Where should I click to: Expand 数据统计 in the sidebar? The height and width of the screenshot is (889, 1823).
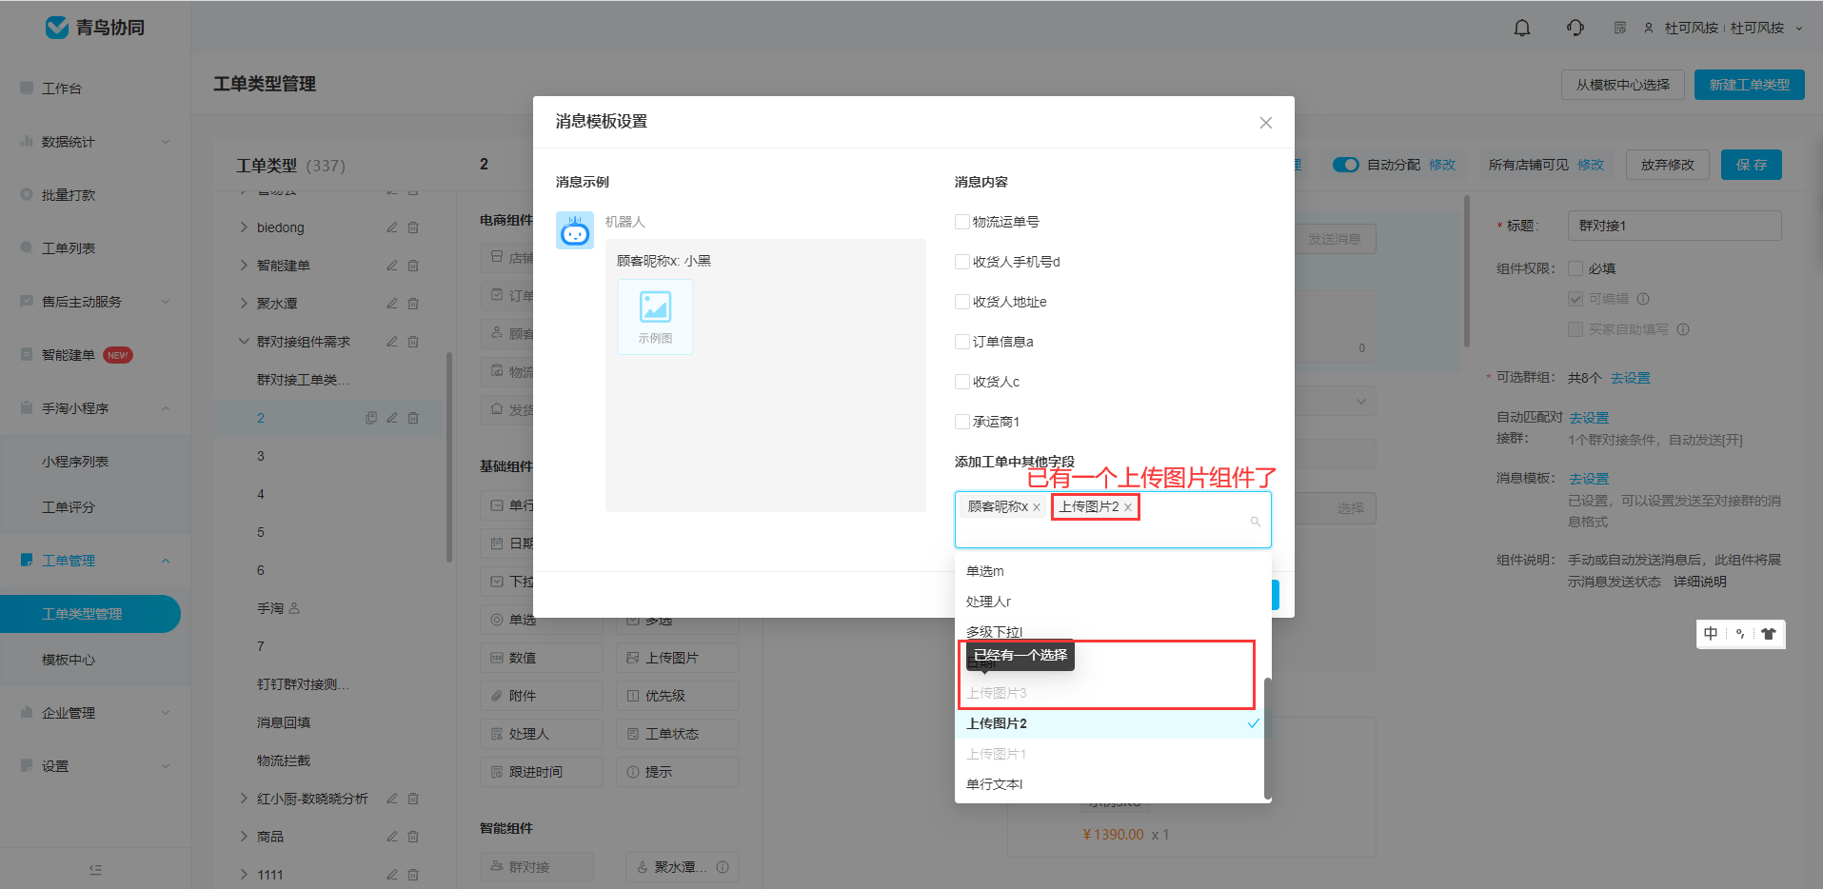(166, 142)
